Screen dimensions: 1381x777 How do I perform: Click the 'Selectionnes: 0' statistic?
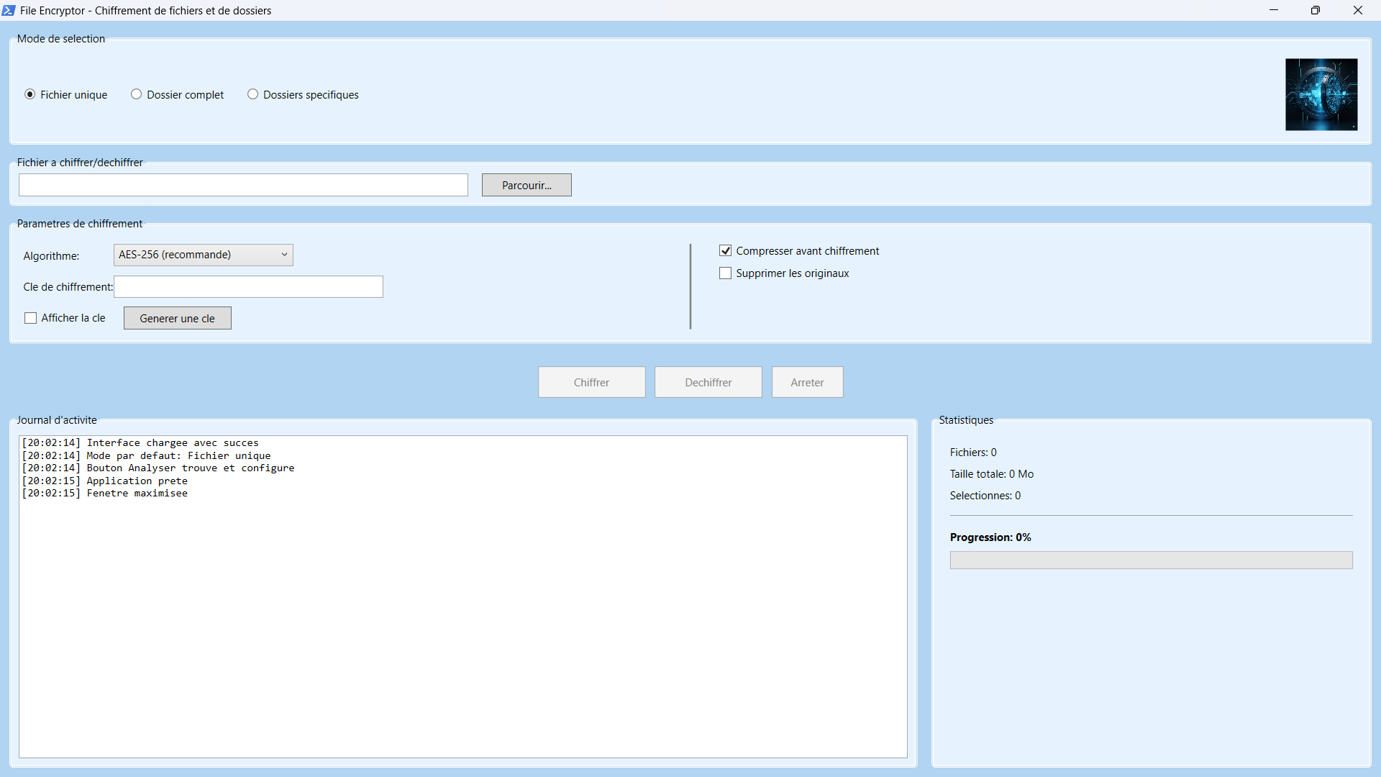pyautogui.click(x=985, y=496)
